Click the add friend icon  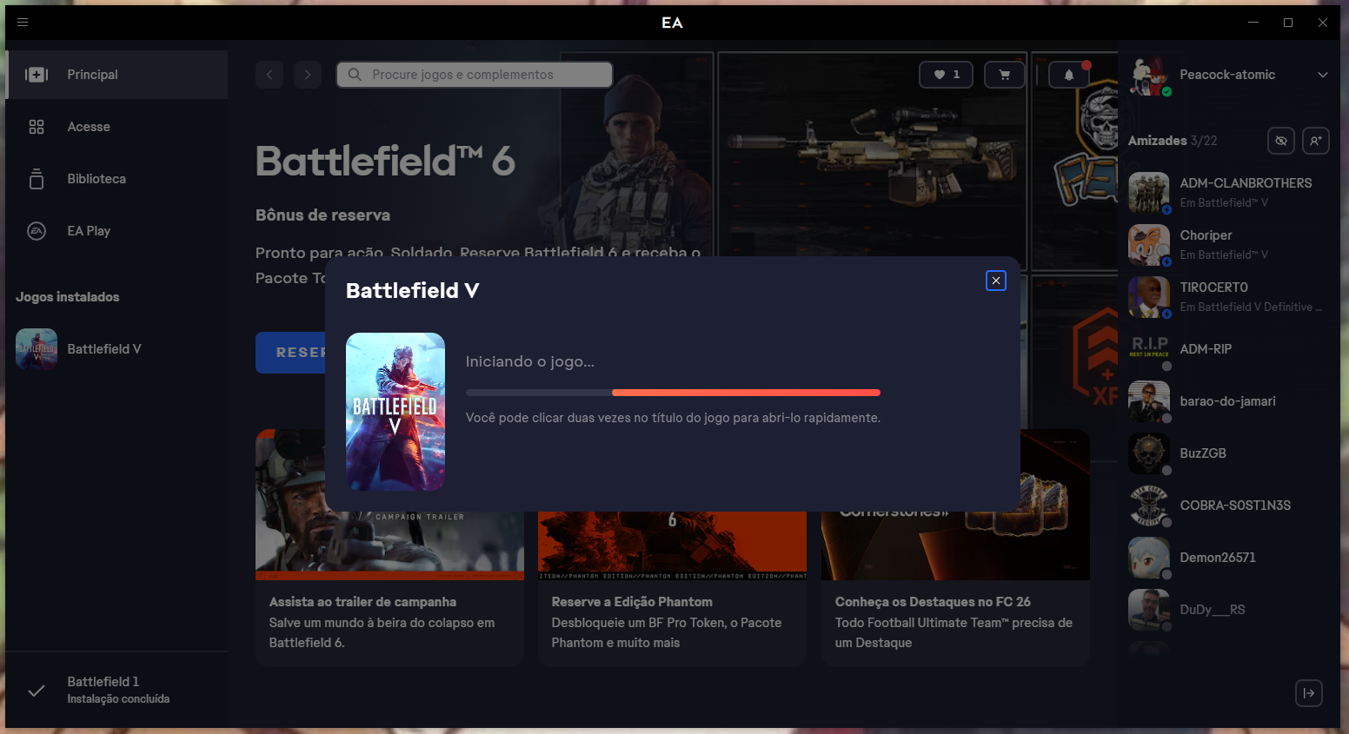pyautogui.click(x=1315, y=141)
